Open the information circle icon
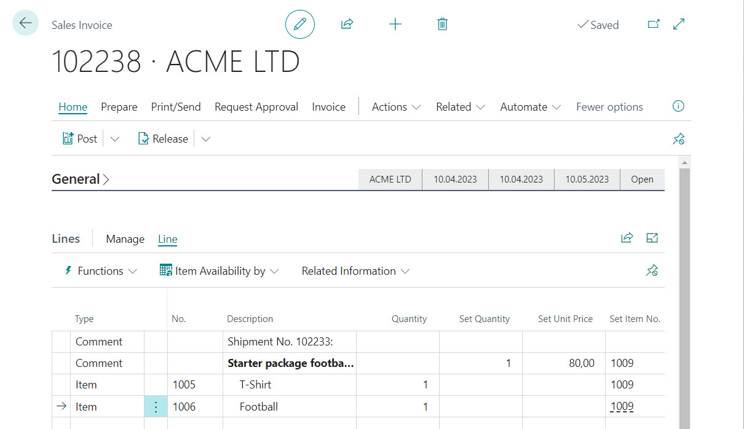 pyautogui.click(x=678, y=106)
